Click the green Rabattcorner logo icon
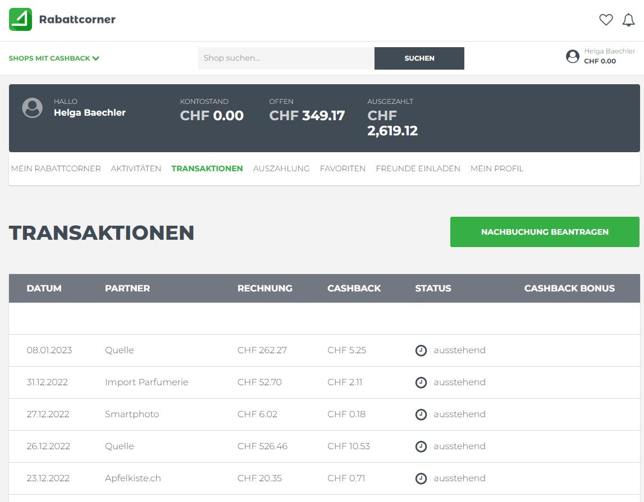644x502 pixels. point(20,19)
